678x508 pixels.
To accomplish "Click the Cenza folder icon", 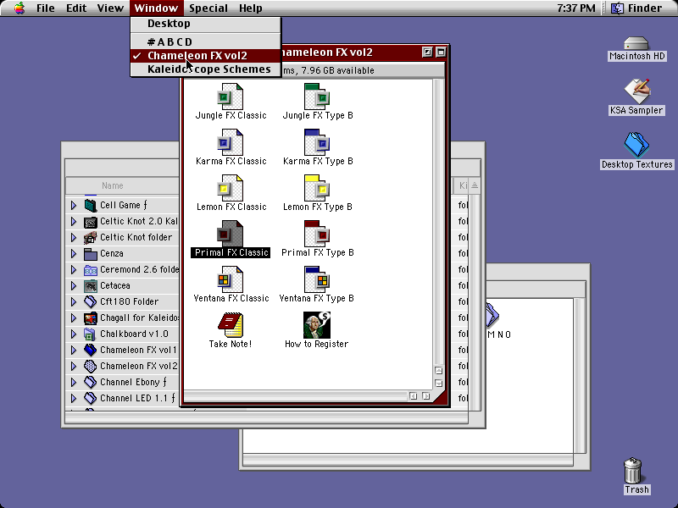I will pyautogui.click(x=91, y=253).
